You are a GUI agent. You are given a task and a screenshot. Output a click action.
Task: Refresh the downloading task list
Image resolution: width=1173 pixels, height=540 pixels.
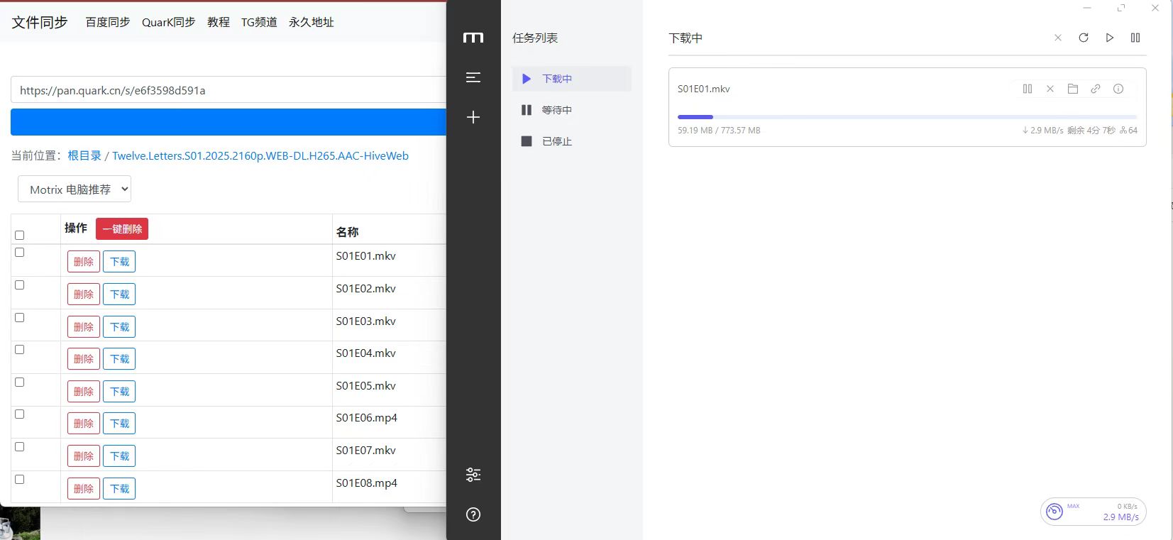[x=1083, y=38]
